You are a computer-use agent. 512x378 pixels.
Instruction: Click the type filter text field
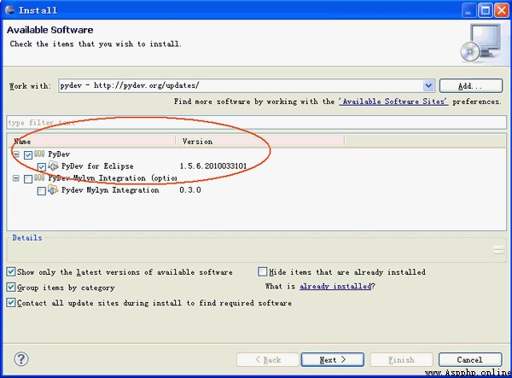(256, 122)
